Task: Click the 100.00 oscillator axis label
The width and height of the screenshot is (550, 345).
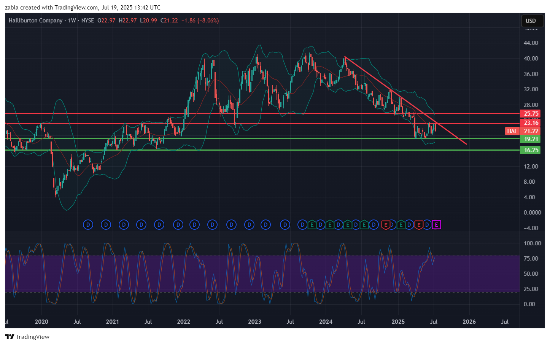Action: (532, 243)
